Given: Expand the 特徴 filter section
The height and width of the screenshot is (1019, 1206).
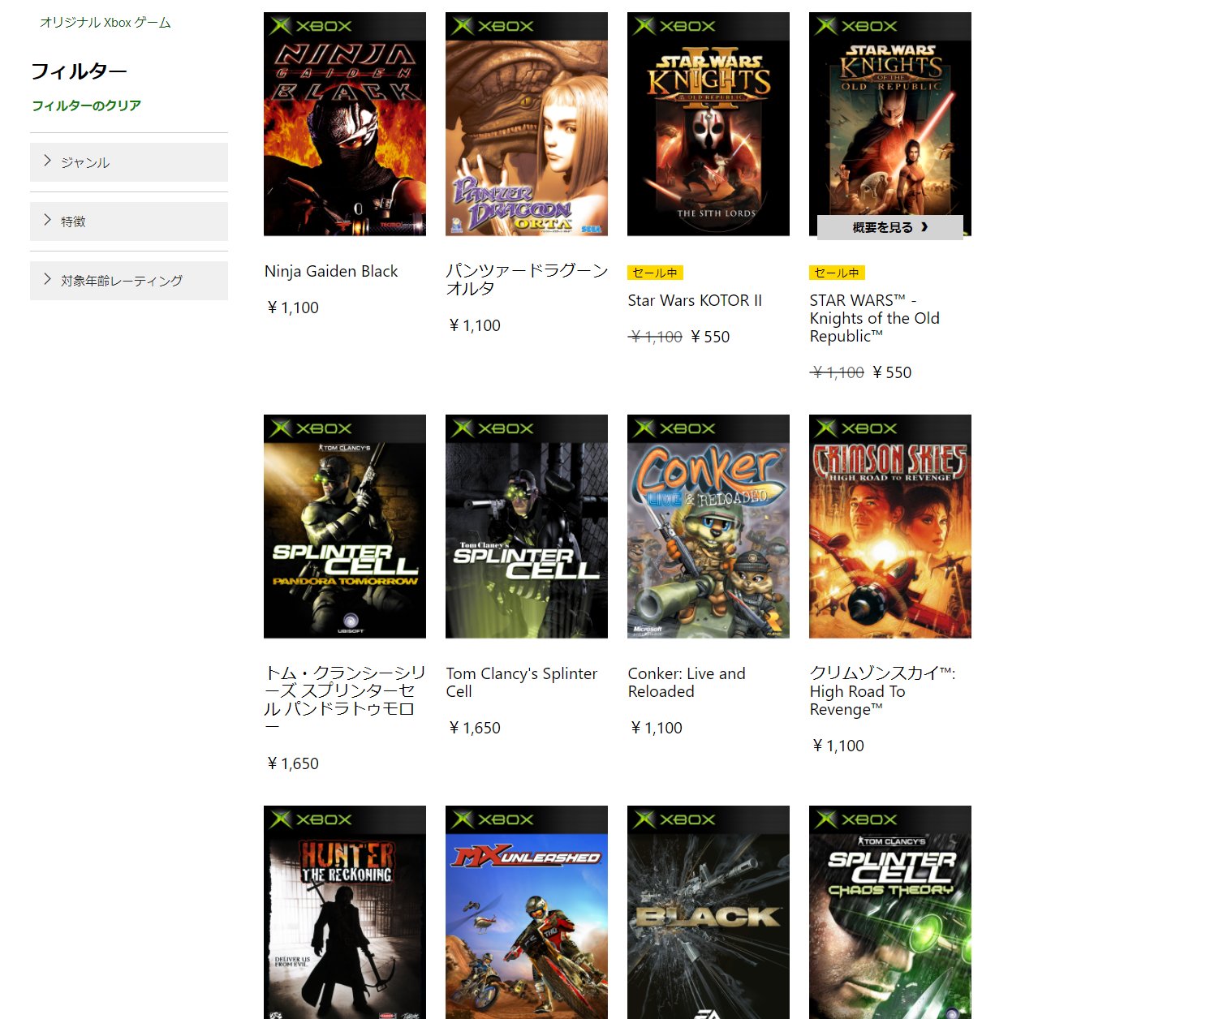Looking at the screenshot, I should click(129, 221).
